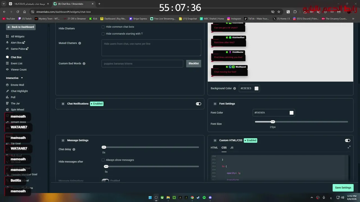The image size is (360, 202).
Task: Open the Kick bookmark
Action: click(x=93, y=19)
